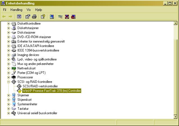Select the Porter (COM og LPT) label

31,73
